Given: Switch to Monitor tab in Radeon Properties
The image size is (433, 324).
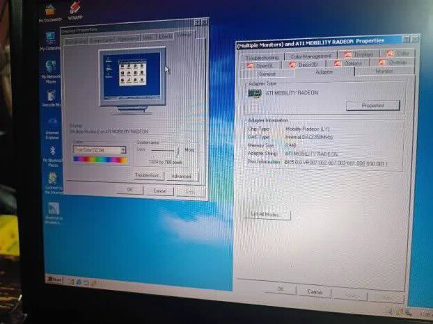Looking at the screenshot, I should coord(384,71).
